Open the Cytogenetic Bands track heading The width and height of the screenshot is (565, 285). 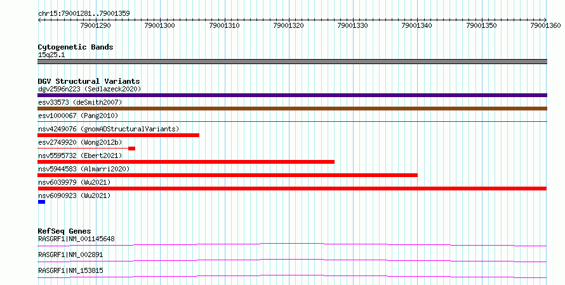(76, 47)
